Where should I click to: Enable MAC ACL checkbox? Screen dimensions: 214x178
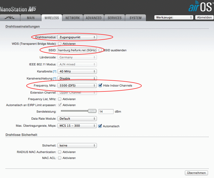60,158
